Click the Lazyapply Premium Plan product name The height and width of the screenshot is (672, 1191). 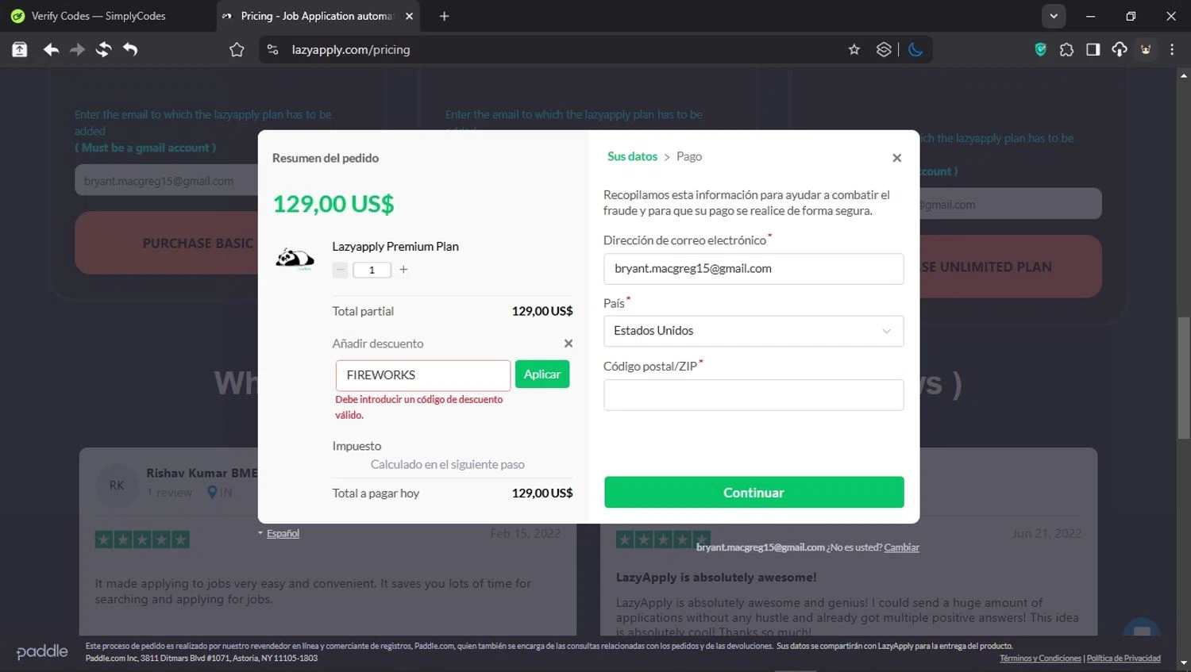395,247
